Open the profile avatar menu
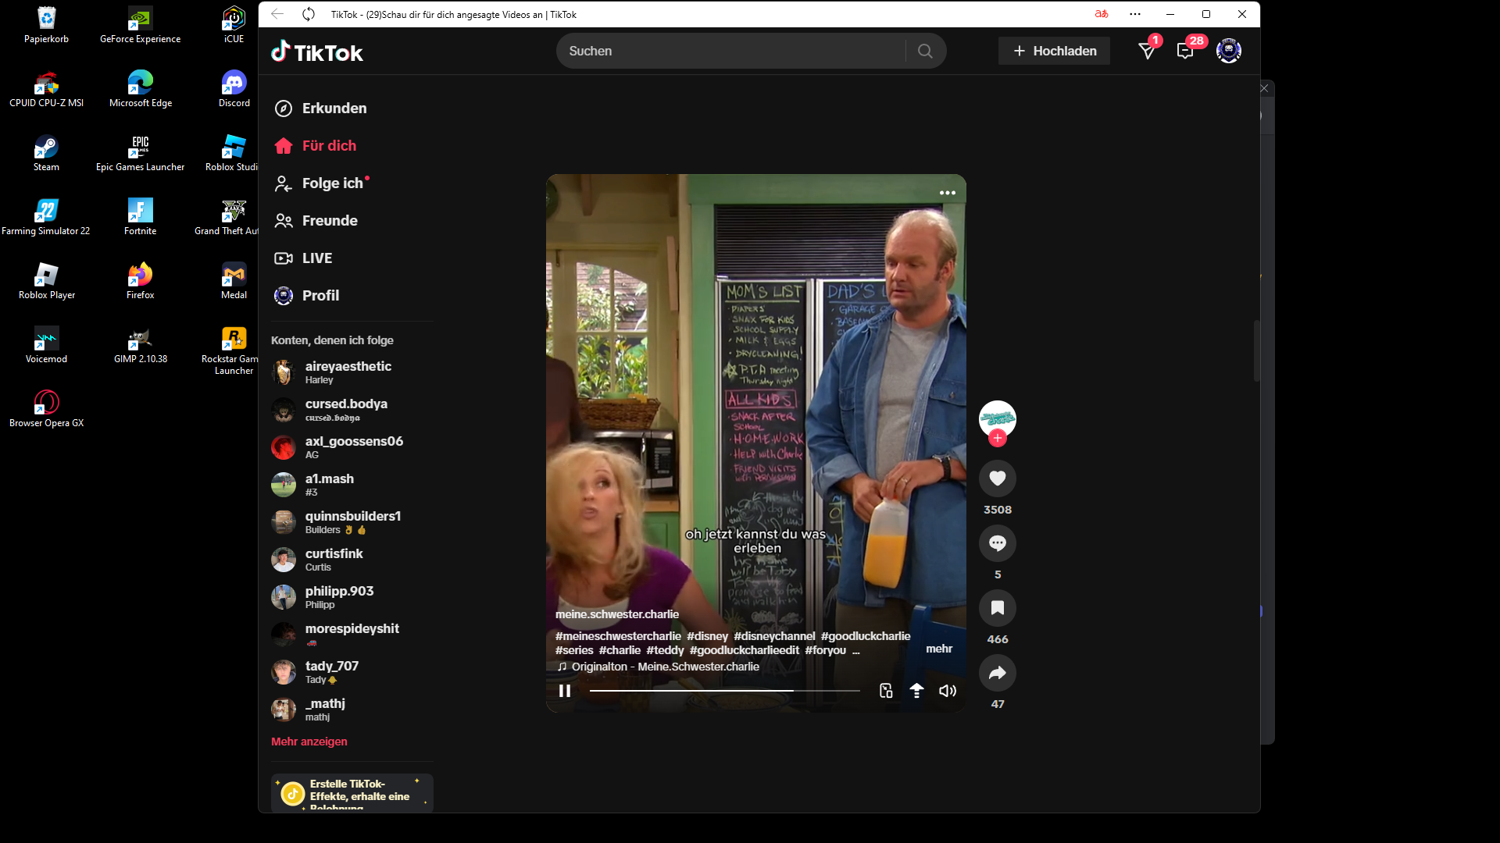The image size is (1500, 843). [x=1229, y=51]
